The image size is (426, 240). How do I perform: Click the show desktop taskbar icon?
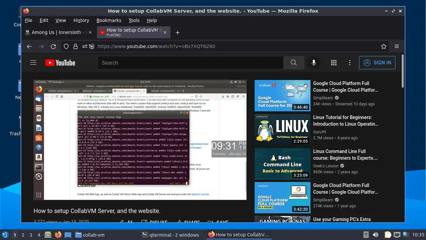(x=68, y=235)
